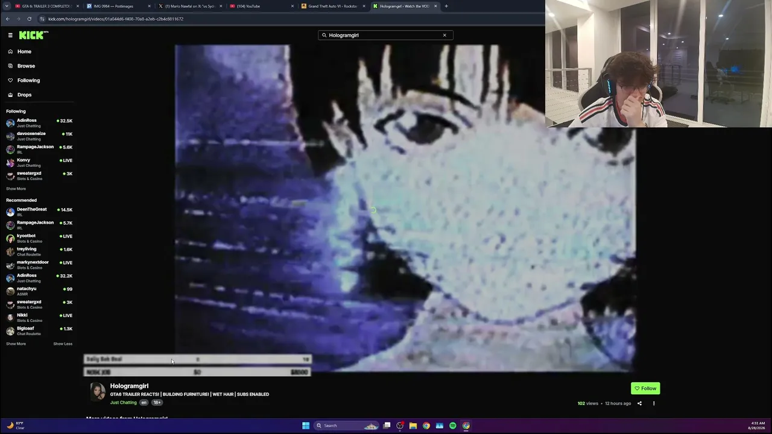Open File Explorer from the taskbar

[x=413, y=426]
